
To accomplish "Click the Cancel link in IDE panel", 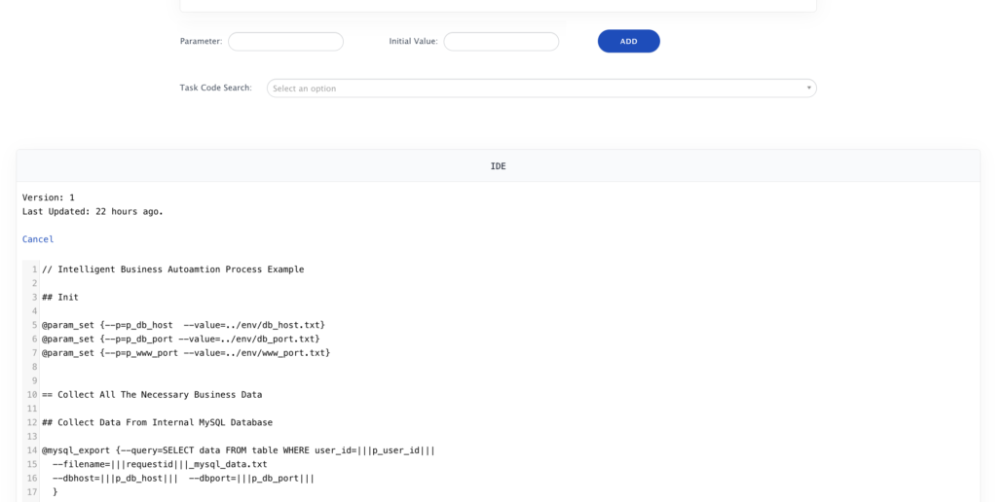I will pos(38,239).
